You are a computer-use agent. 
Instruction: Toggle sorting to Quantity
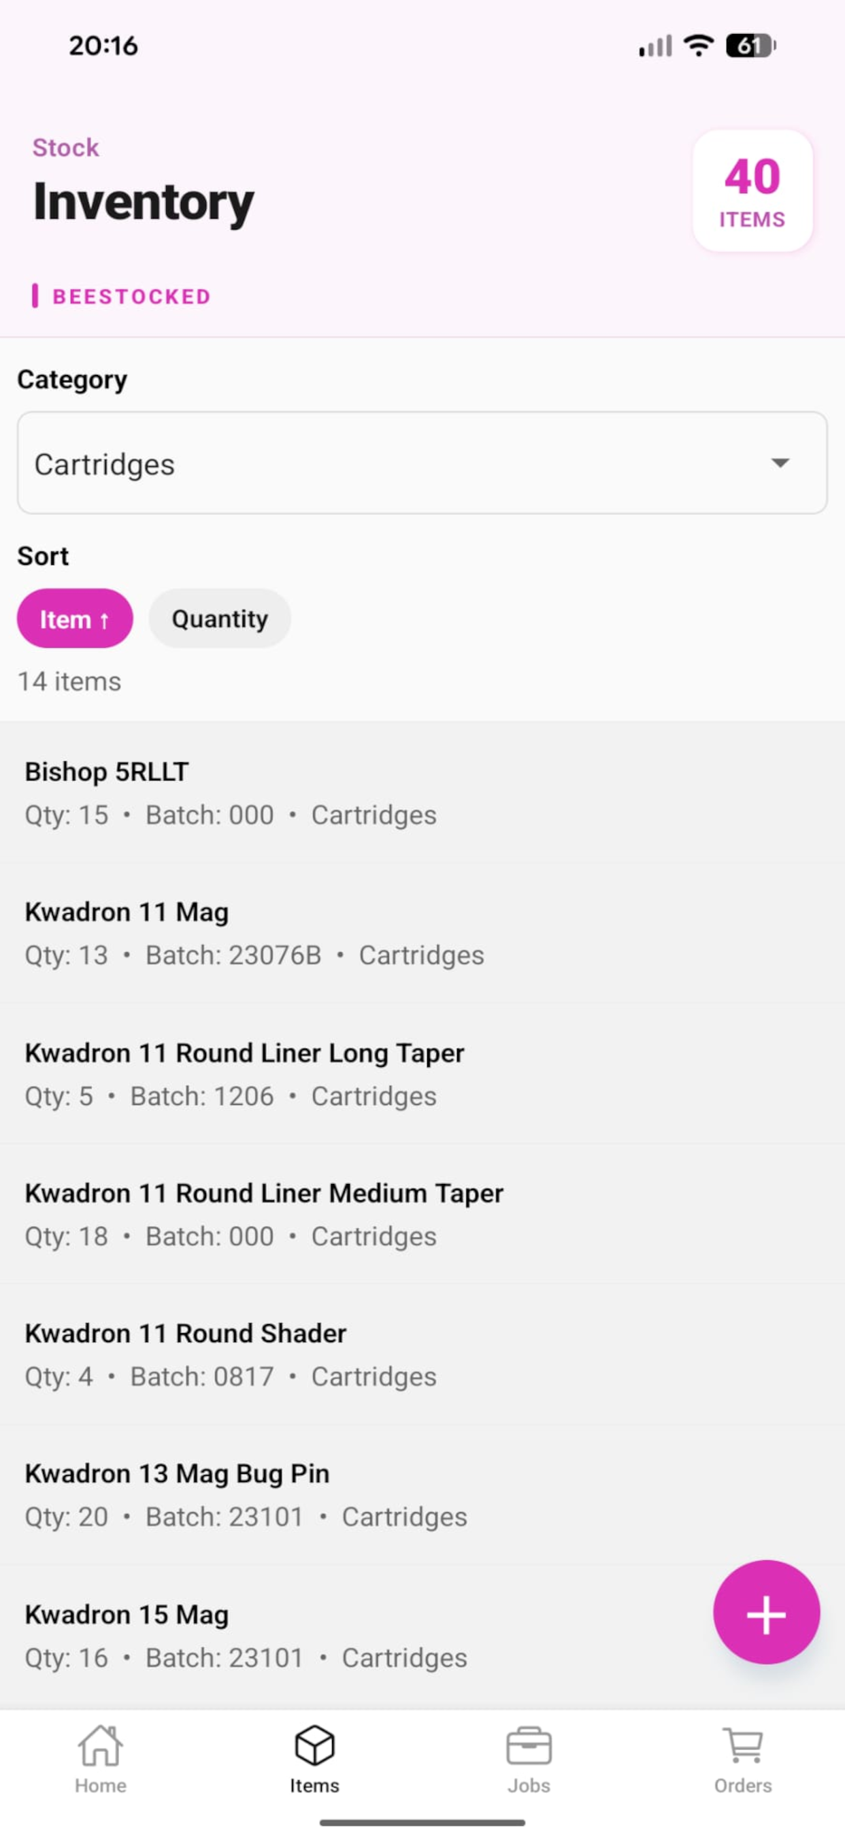click(x=220, y=619)
